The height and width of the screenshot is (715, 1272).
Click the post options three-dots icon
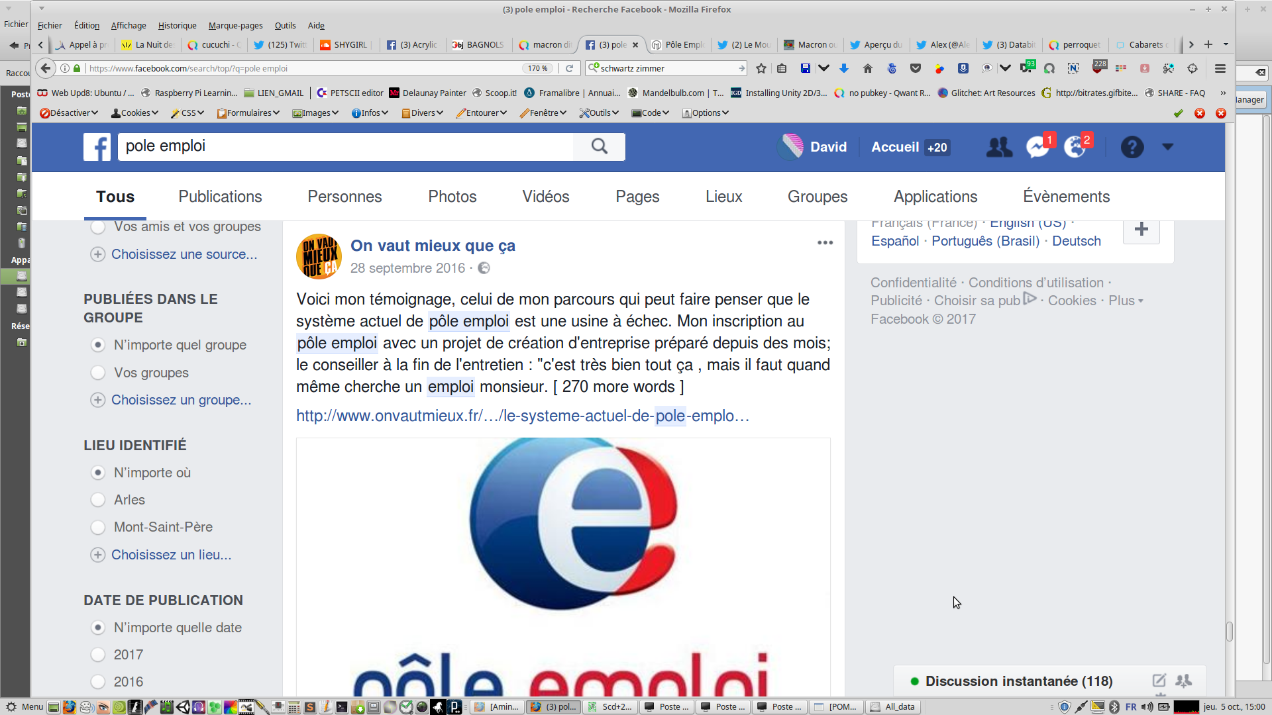(825, 243)
